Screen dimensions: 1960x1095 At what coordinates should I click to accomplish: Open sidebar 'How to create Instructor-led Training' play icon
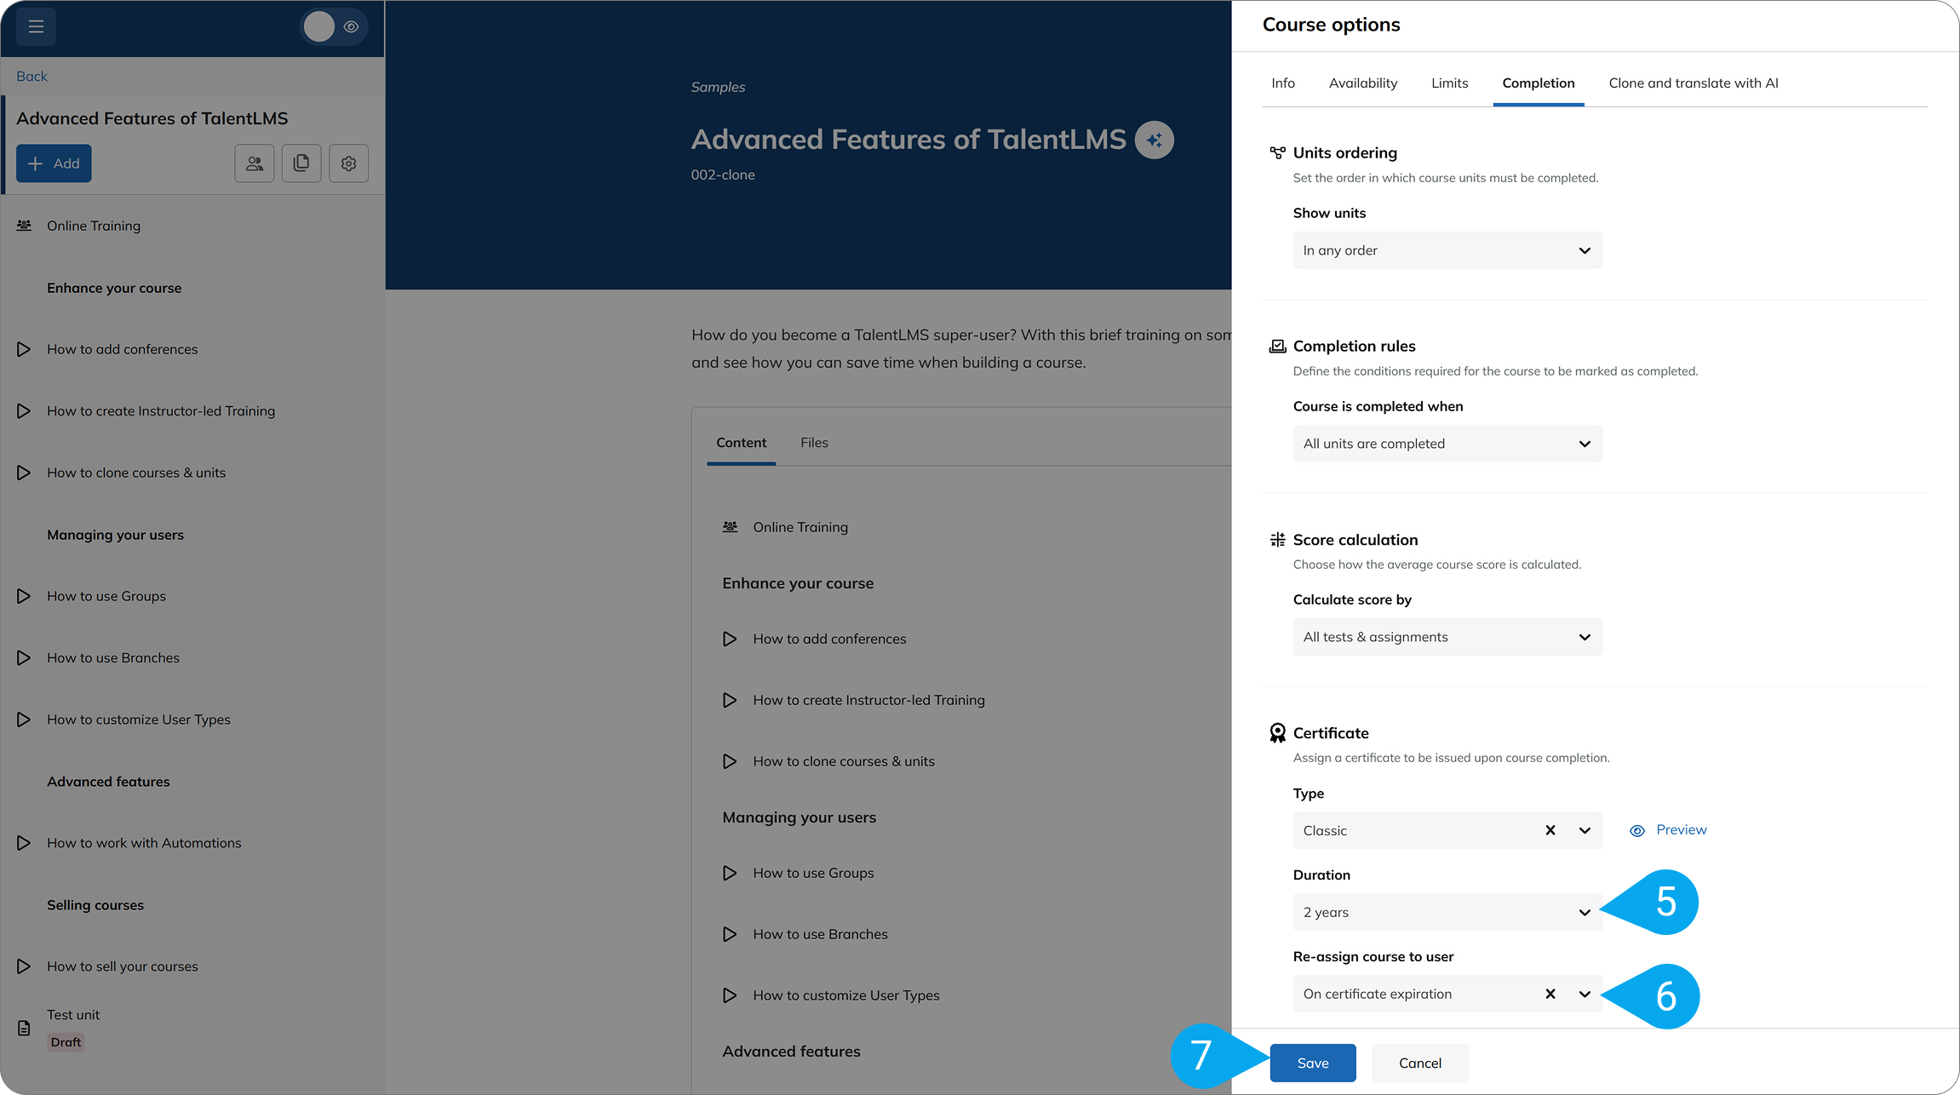(x=24, y=410)
